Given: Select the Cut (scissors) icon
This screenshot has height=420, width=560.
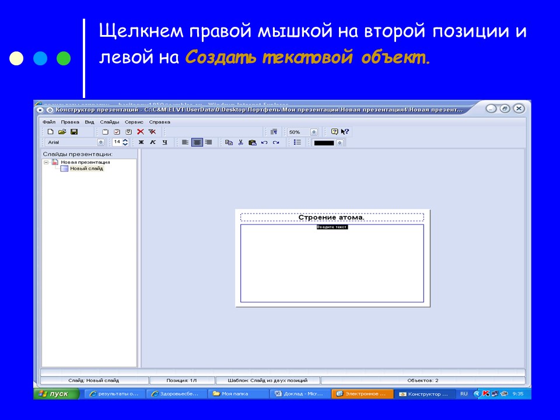Looking at the screenshot, I should pos(241,142).
